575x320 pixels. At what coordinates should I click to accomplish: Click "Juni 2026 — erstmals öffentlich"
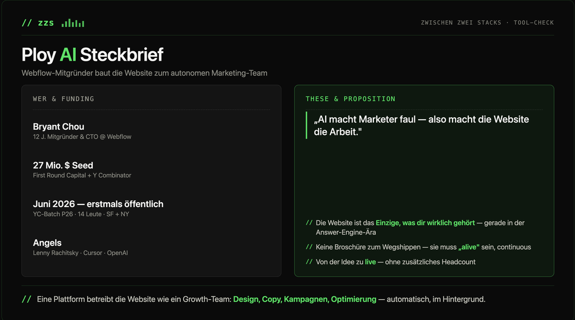[x=98, y=204]
